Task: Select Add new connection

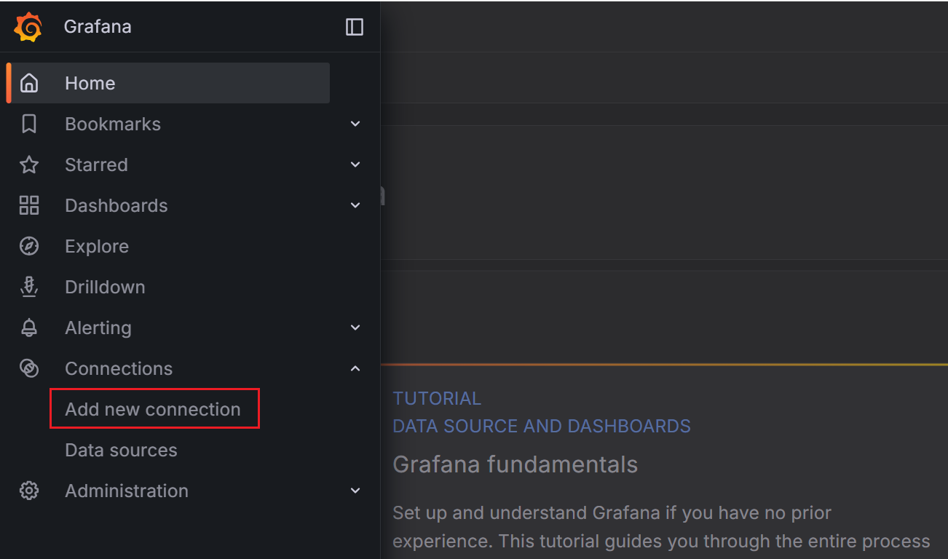Action: point(153,409)
